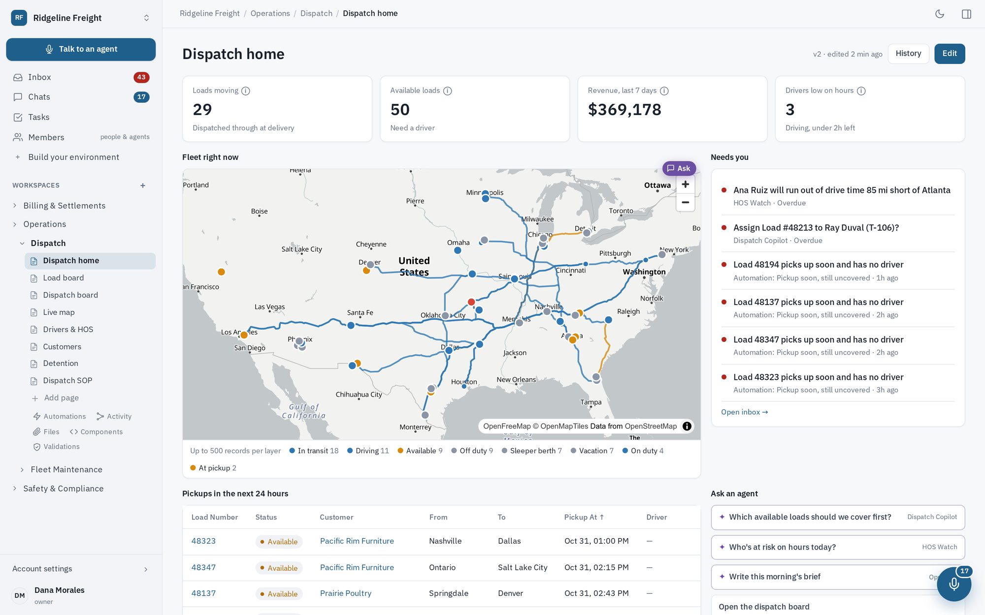Follow the Open inbox link

(x=744, y=412)
